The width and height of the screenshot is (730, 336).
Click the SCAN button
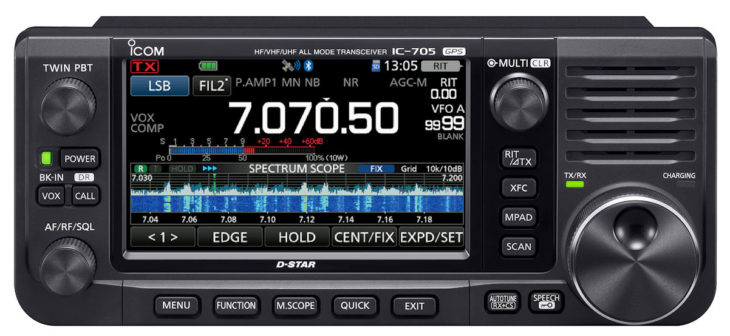pyautogui.click(x=518, y=246)
